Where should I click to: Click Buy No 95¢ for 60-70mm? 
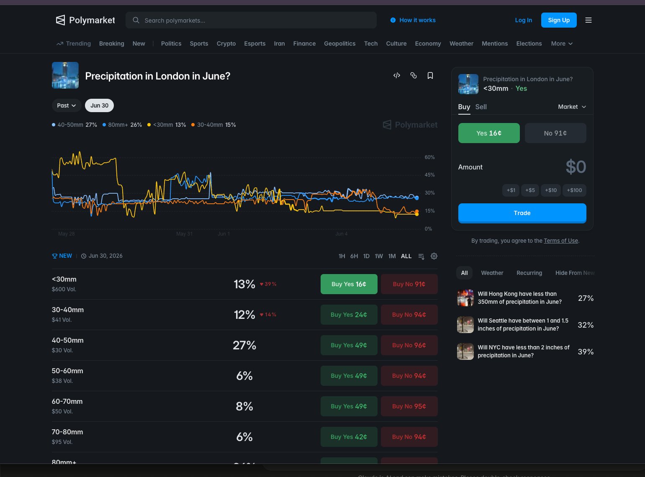click(x=409, y=406)
